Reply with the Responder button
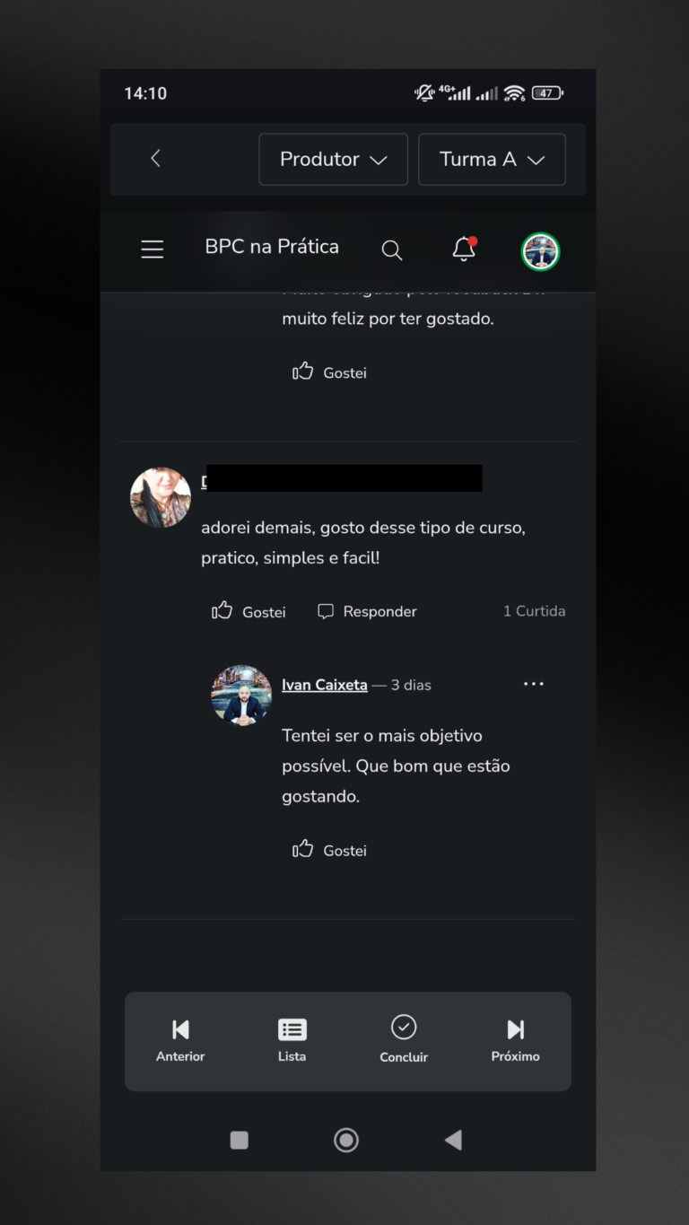689x1225 pixels. [367, 611]
